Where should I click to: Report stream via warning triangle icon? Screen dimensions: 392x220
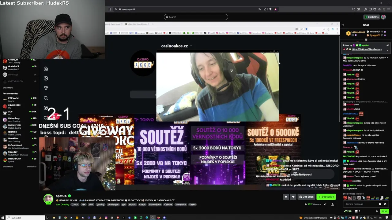click(x=333, y=204)
